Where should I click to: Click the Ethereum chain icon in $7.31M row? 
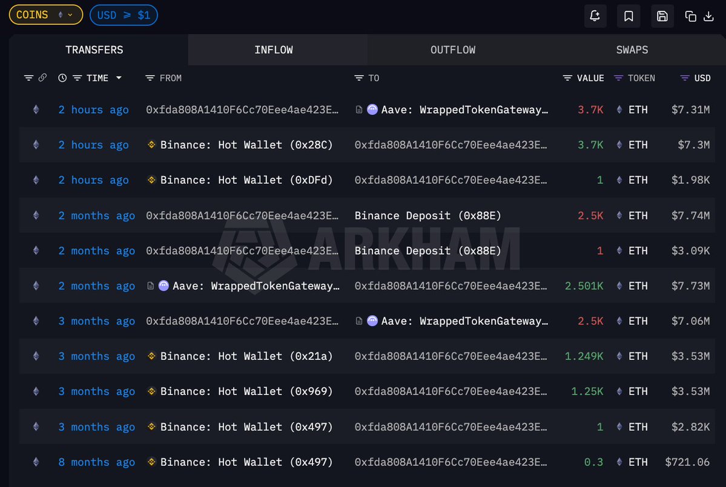tap(36, 109)
